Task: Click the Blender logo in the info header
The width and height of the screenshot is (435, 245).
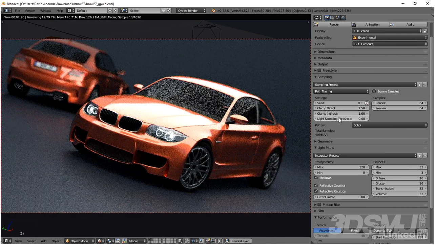Action: (x=213, y=10)
